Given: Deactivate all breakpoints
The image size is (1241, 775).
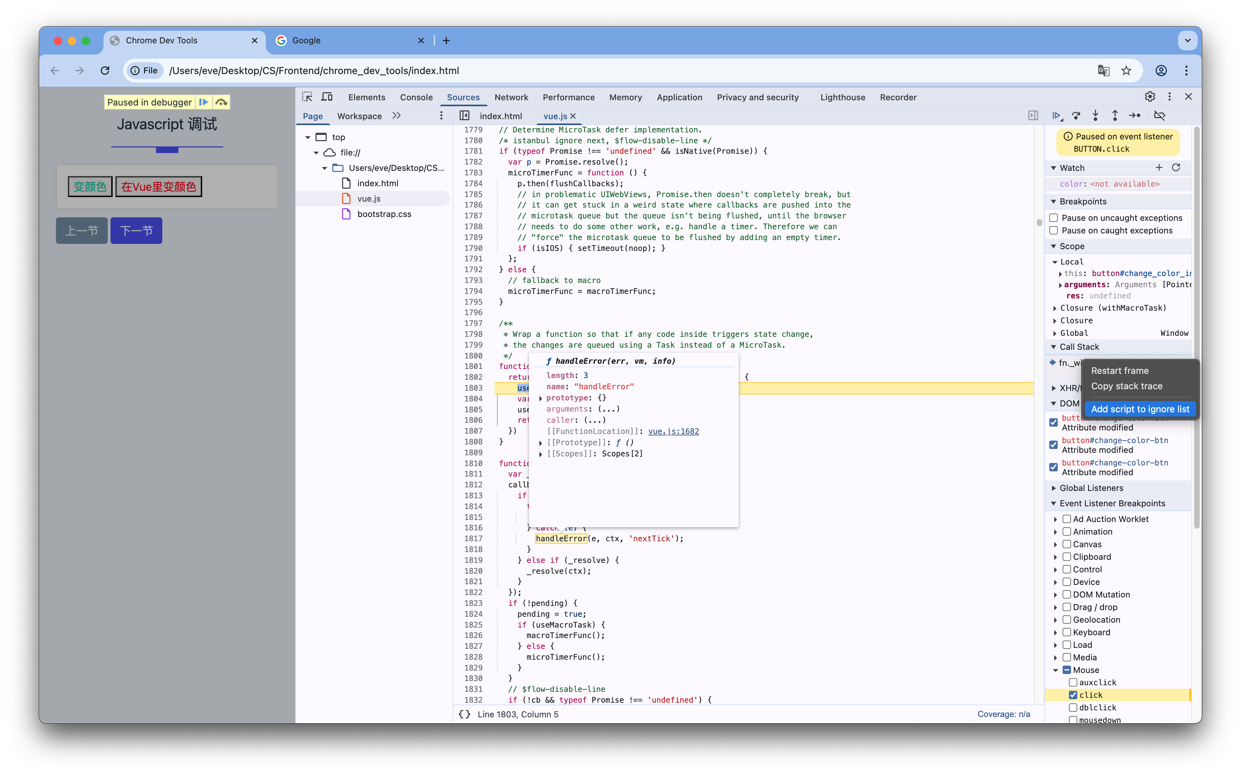Looking at the screenshot, I should pyautogui.click(x=1160, y=115).
